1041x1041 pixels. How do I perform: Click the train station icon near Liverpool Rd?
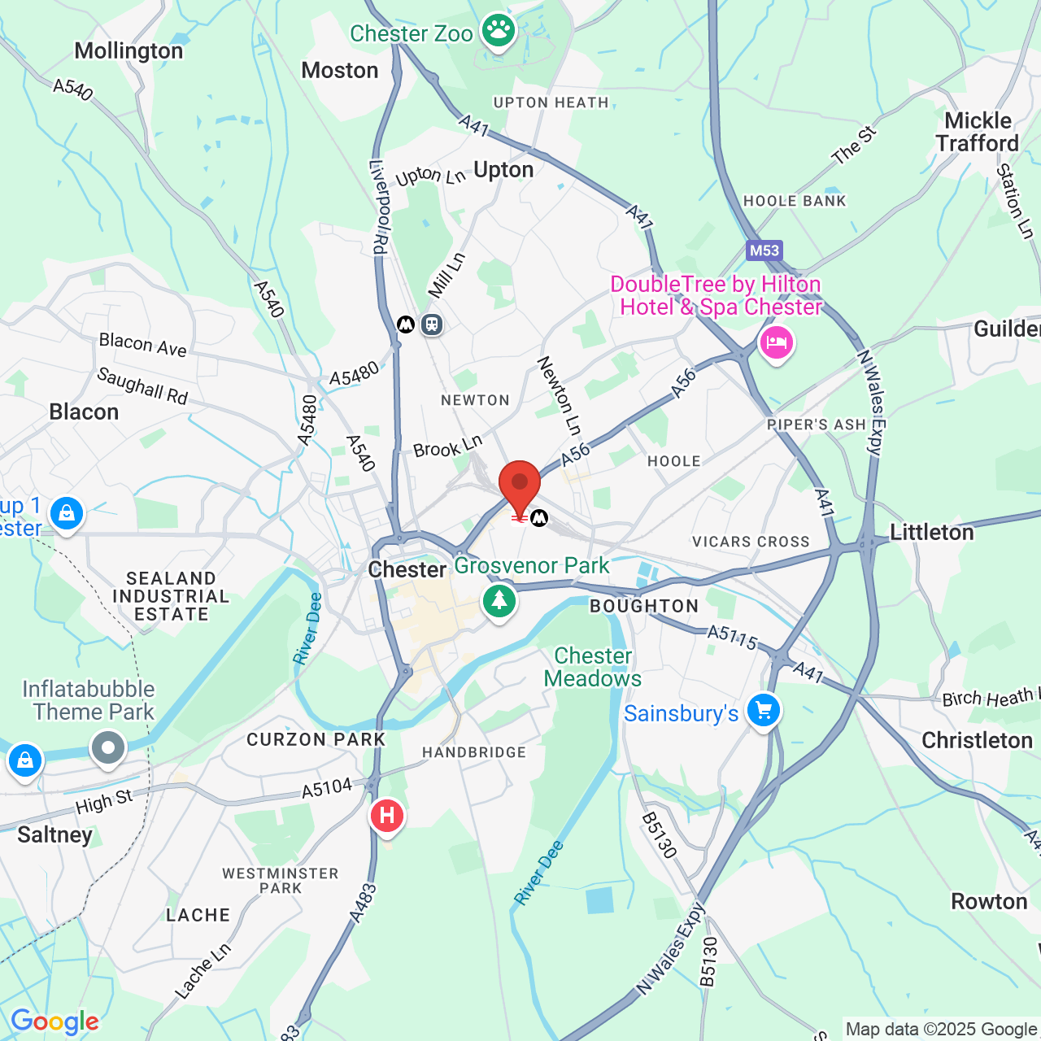point(432,324)
